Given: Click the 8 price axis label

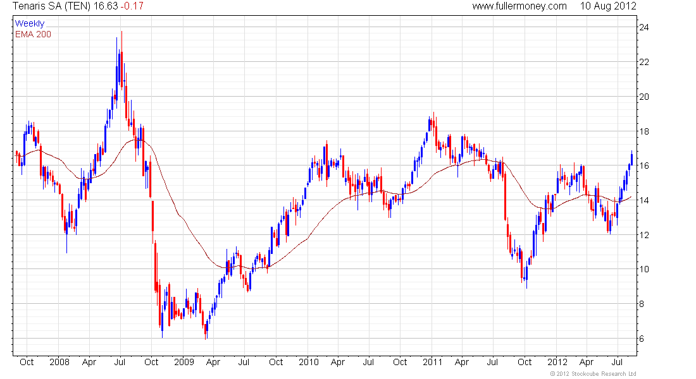Looking at the screenshot, I should point(642,304).
